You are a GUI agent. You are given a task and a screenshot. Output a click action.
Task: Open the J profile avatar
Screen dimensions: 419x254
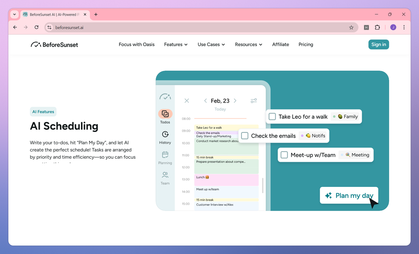(393, 27)
